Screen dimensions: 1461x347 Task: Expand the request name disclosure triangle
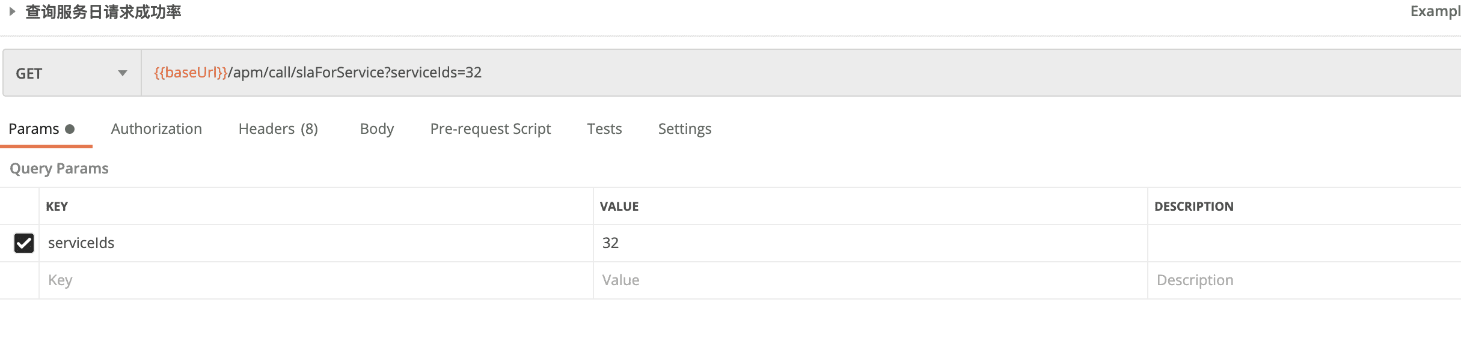pyautogui.click(x=12, y=11)
